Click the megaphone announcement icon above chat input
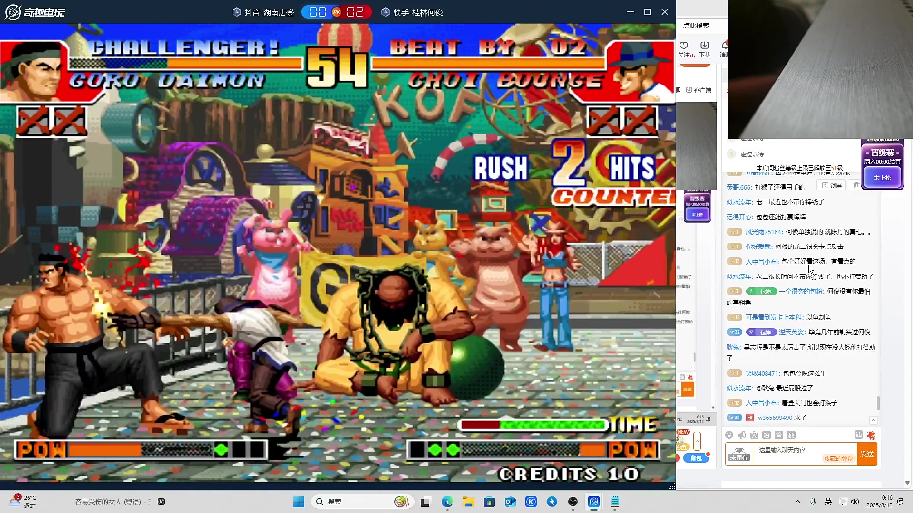The image size is (913, 513). click(742, 435)
